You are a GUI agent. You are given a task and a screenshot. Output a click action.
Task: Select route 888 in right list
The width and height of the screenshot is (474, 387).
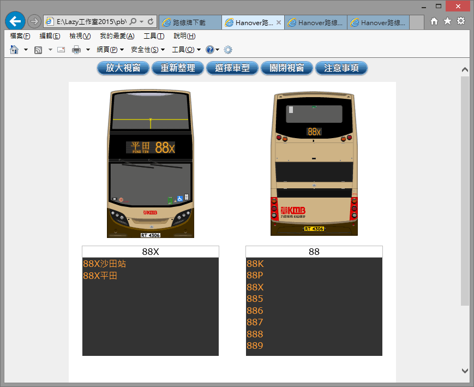tap(255, 334)
